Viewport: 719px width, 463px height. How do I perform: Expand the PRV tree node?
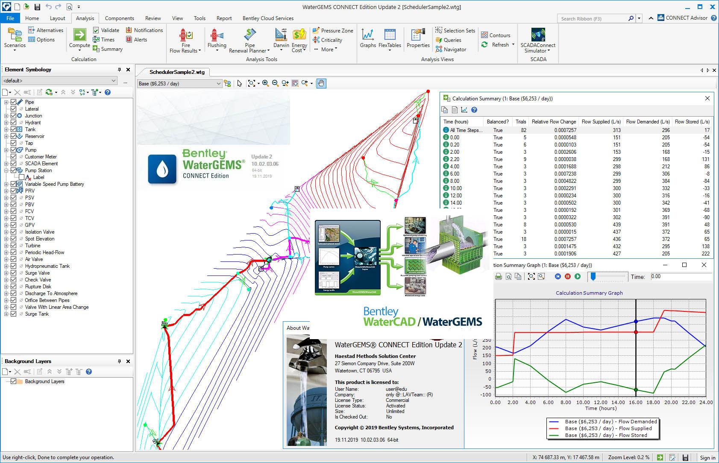click(6, 191)
